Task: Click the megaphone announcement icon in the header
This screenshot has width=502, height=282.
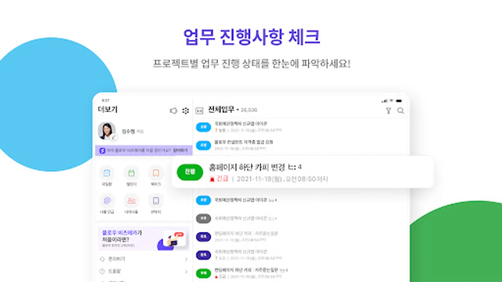Action: [174, 111]
